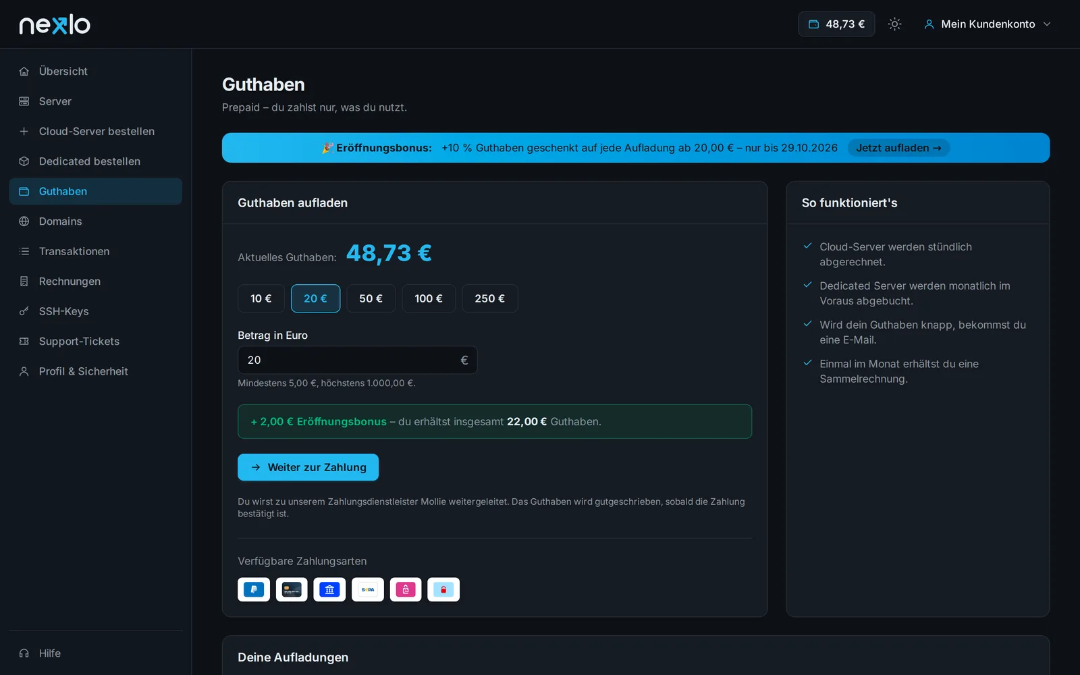Open the Mein Kundenkonto dropdown
This screenshot has width=1080, height=675.
[x=987, y=24]
